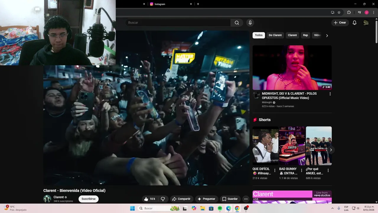Screen dimensions: 378x213
Task: Click the Compartir button
Action: 181,199
